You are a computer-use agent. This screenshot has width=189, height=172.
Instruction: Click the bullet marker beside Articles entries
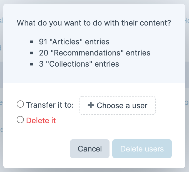click(x=32, y=42)
